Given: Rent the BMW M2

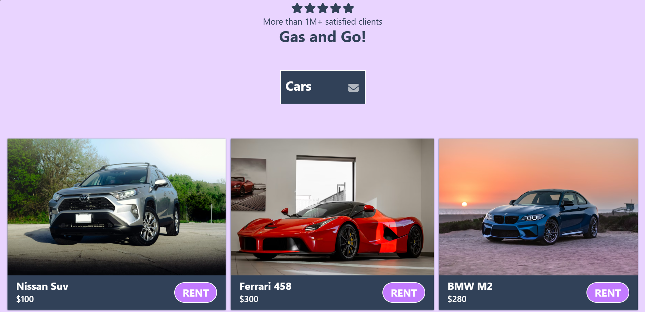Looking at the screenshot, I should pos(608,292).
